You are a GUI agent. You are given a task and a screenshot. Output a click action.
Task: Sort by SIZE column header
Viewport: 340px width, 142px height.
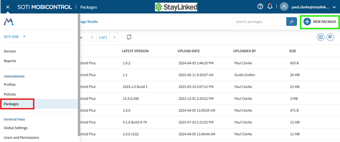(293, 51)
